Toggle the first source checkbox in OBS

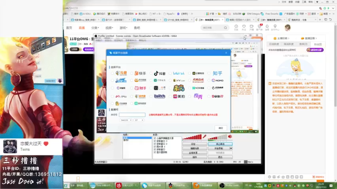click(155, 139)
